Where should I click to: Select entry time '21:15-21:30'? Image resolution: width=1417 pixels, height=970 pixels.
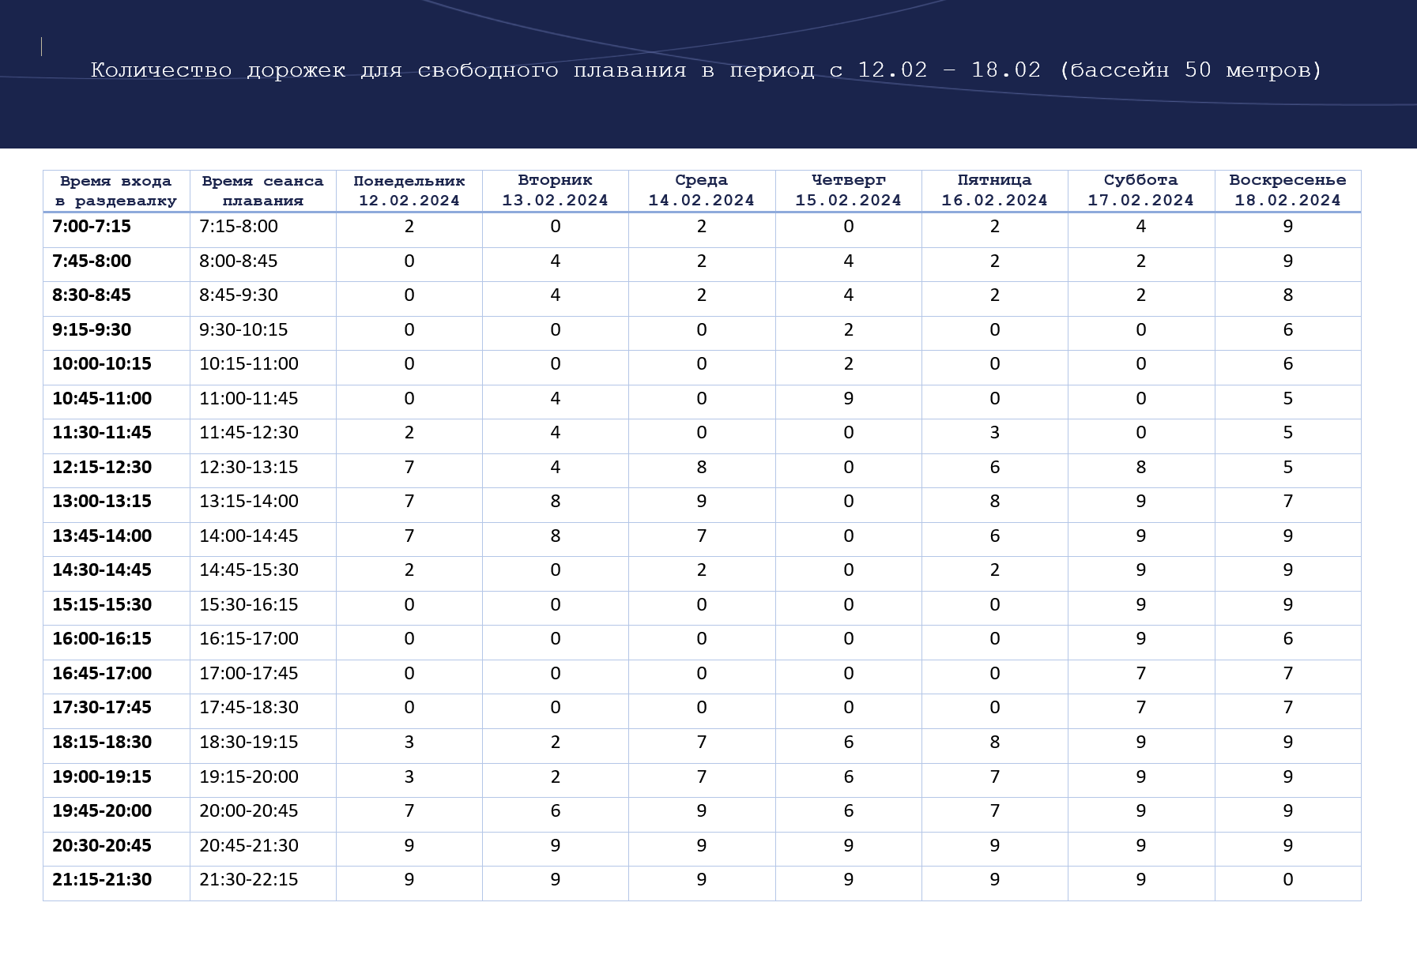pos(102,880)
